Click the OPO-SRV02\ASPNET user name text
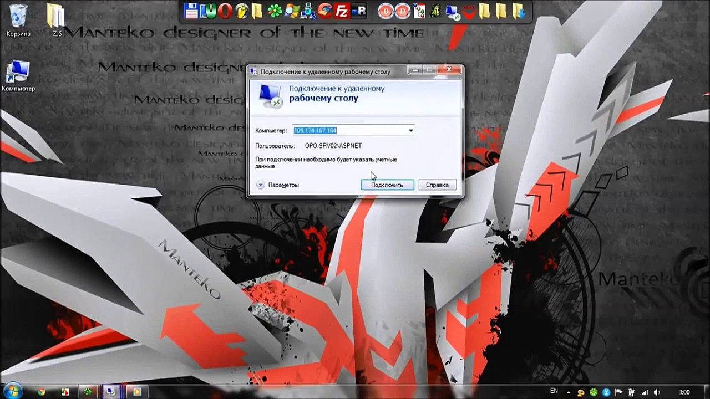This screenshot has height=399, width=710. coord(333,146)
